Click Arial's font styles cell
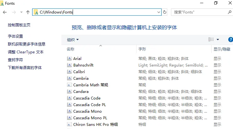233x129 pixels. coord(163,59)
